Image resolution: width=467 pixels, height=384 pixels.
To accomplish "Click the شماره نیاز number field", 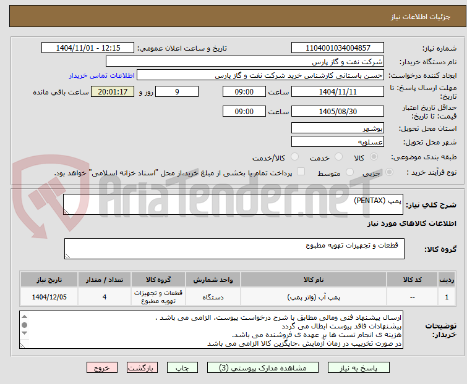I will click(x=338, y=48).
